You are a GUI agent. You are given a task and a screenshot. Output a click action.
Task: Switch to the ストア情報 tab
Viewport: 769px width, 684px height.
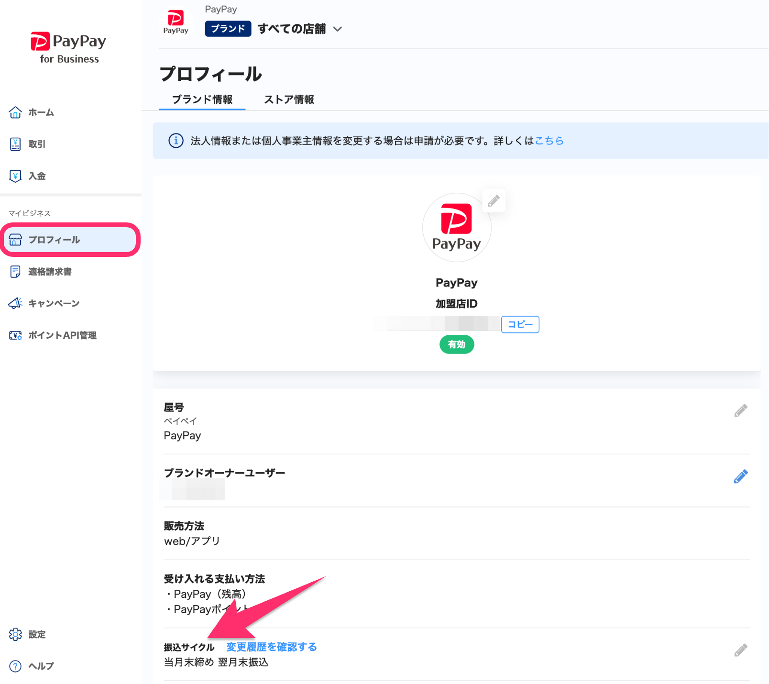click(289, 99)
